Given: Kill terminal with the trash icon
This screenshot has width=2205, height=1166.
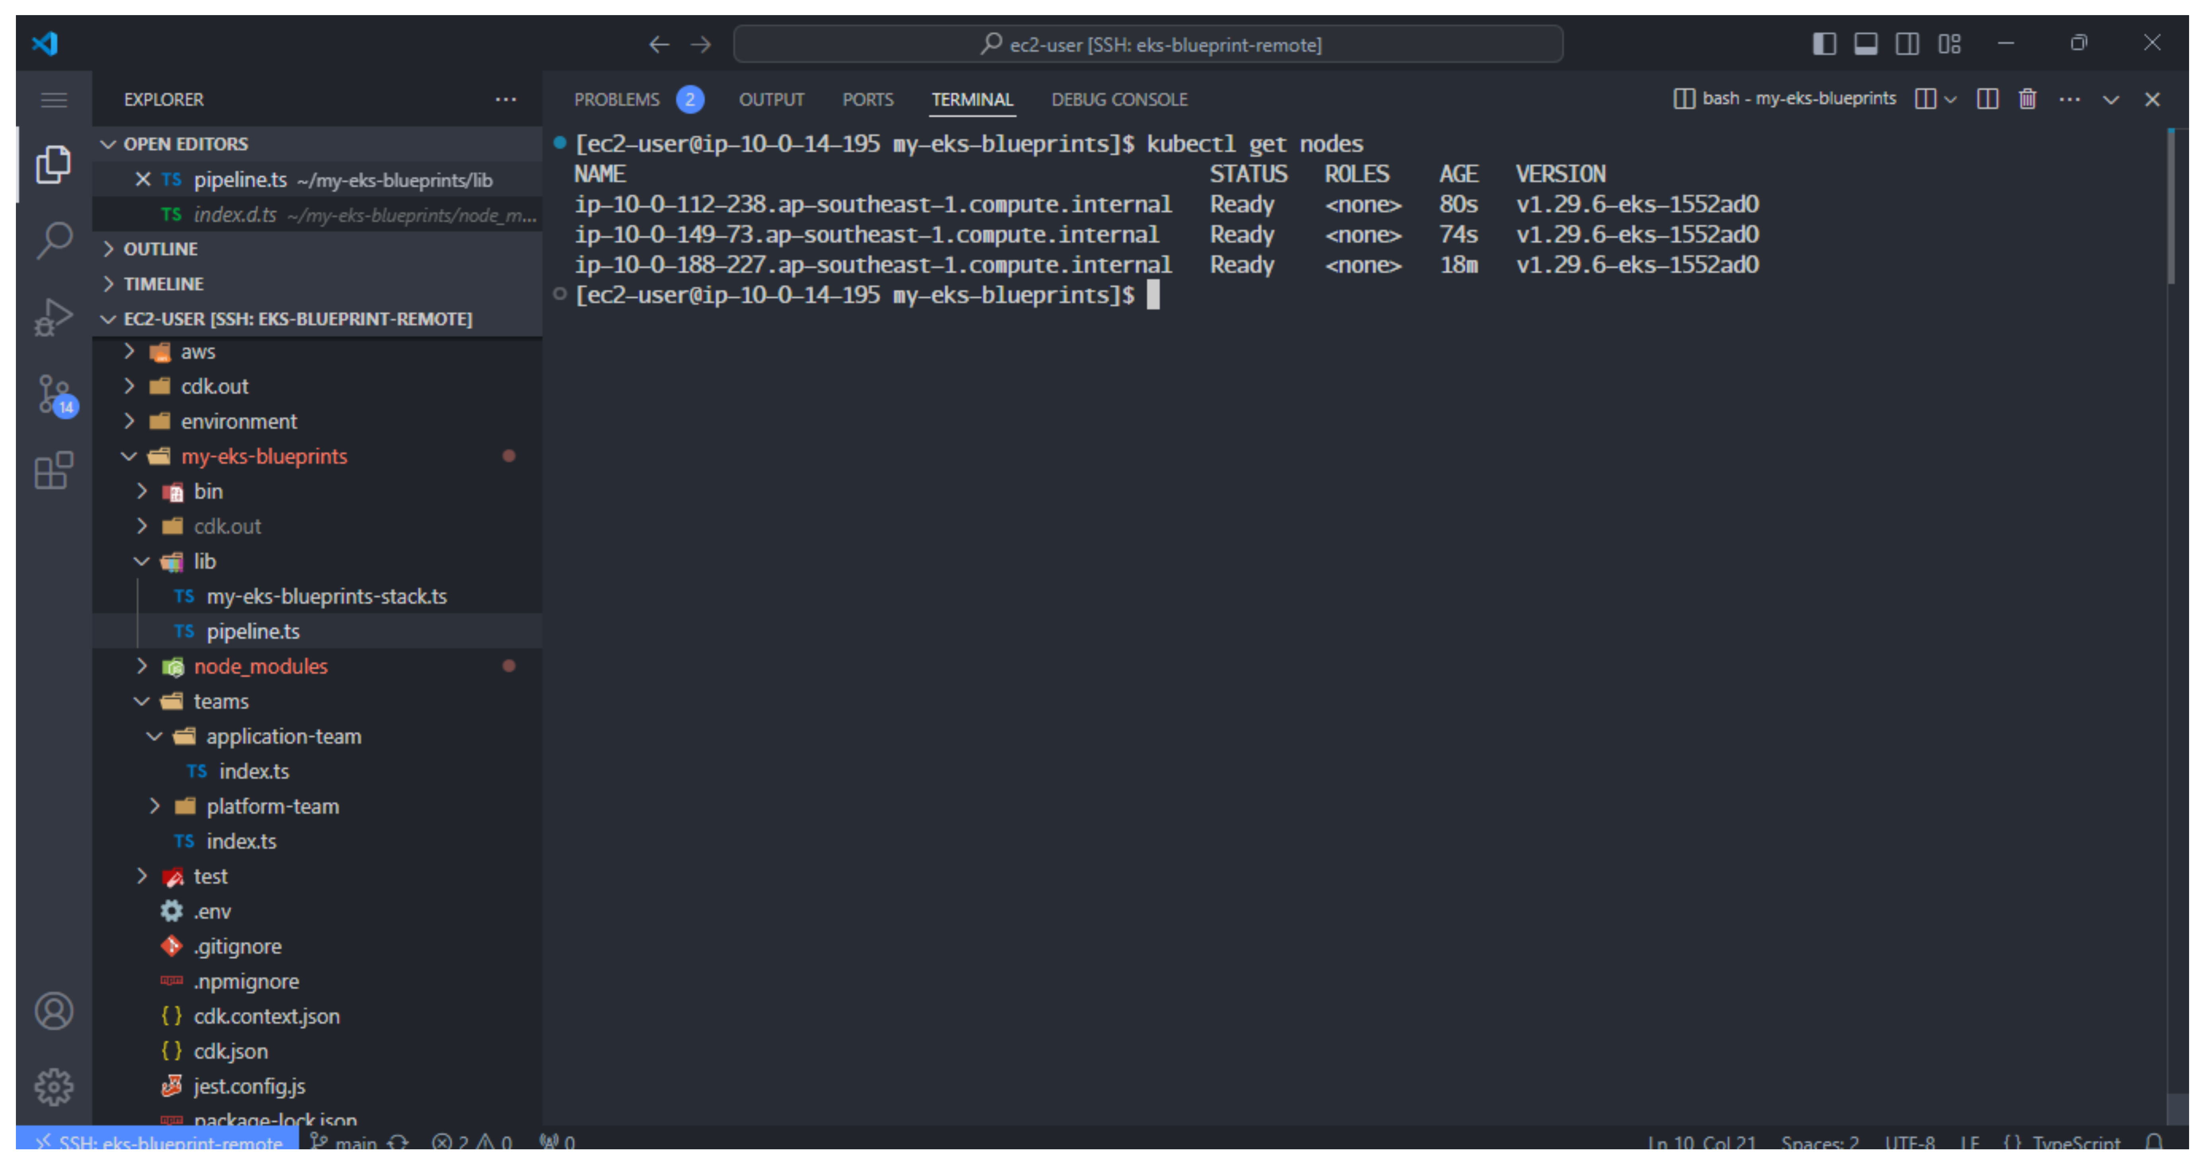Looking at the screenshot, I should (2027, 99).
